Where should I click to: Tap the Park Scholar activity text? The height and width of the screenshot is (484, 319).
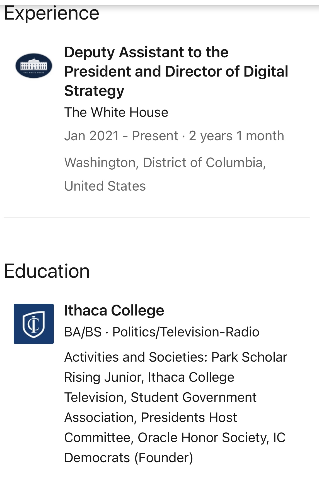point(249,357)
